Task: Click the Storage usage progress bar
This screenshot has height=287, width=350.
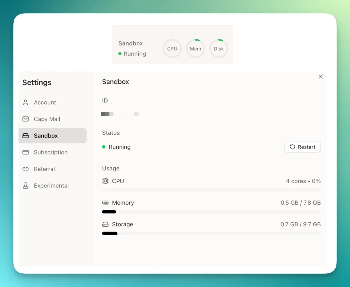Action: 211,233
